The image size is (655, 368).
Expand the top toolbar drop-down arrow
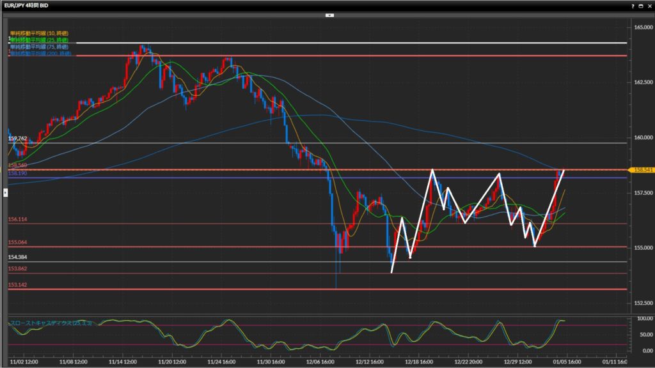[329, 14]
